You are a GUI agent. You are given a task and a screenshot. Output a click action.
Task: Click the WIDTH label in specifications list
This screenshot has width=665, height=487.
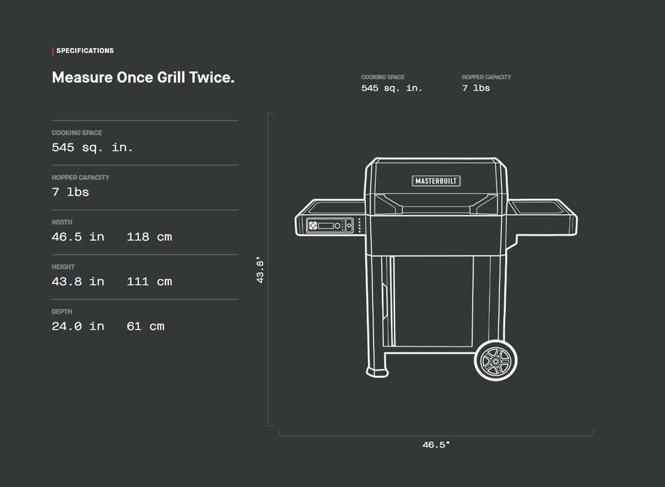point(62,223)
